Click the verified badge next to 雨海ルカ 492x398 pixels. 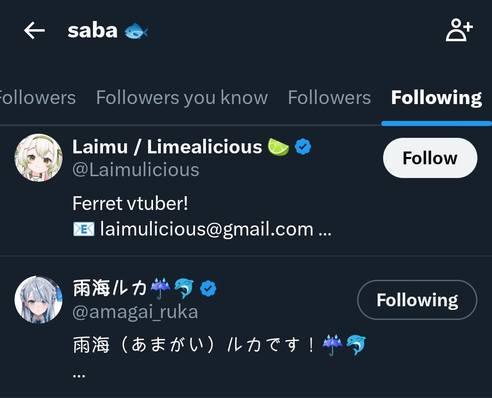click(x=208, y=288)
